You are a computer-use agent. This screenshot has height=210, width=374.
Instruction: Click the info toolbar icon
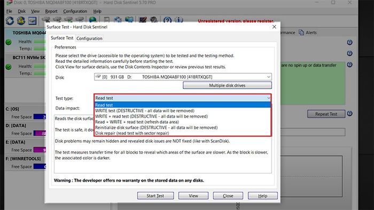(x=178, y=20)
